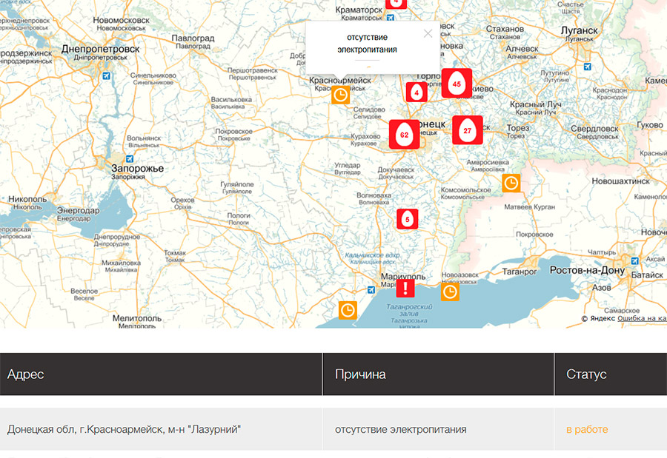The width and height of the screenshot is (667, 458).
Task: Click the airport icon near Днепропетровск
Action: coord(107,75)
